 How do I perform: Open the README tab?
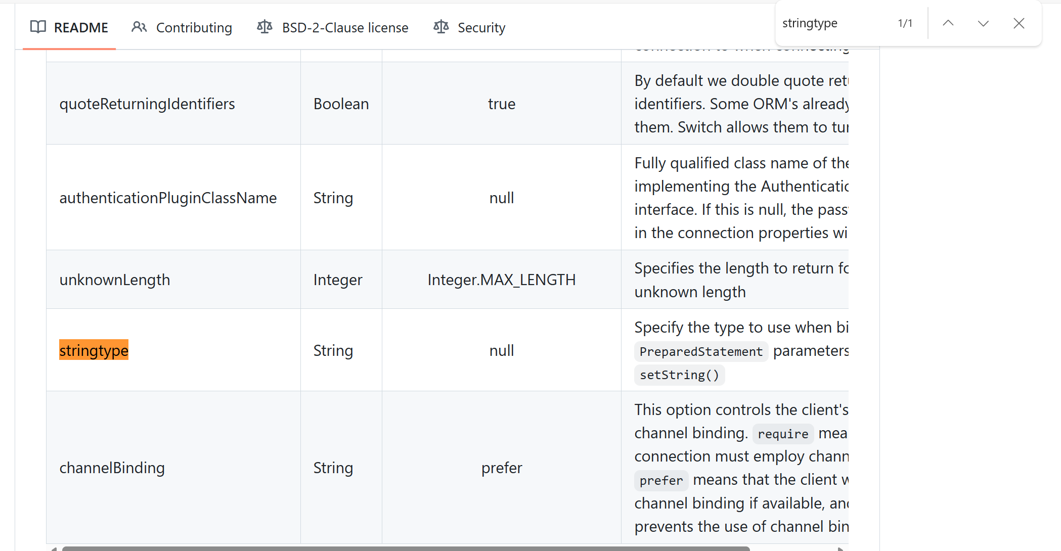69,27
